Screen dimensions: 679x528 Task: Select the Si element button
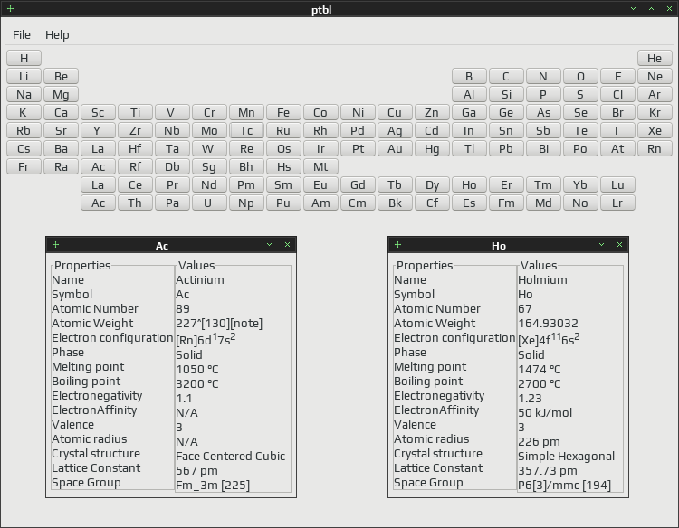506,94
